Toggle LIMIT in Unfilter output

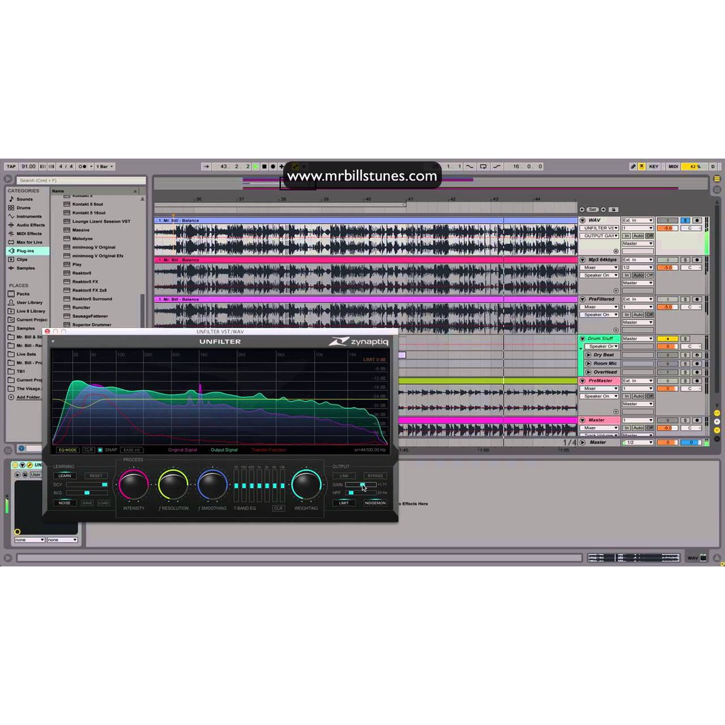(343, 503)
